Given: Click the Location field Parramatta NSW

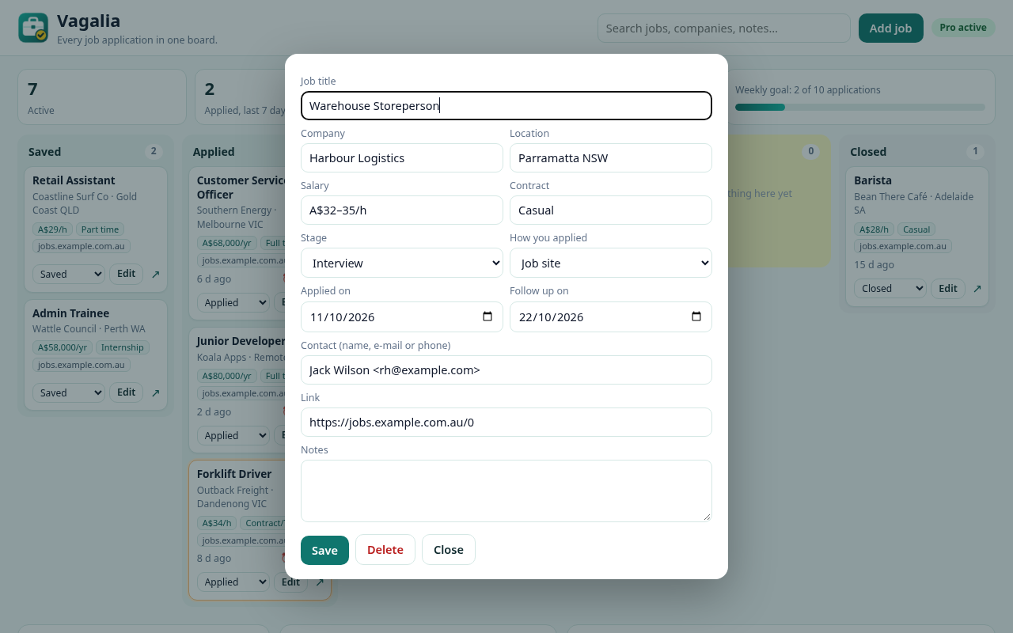Looking at the screenshot, I should [x=611, y=157].
